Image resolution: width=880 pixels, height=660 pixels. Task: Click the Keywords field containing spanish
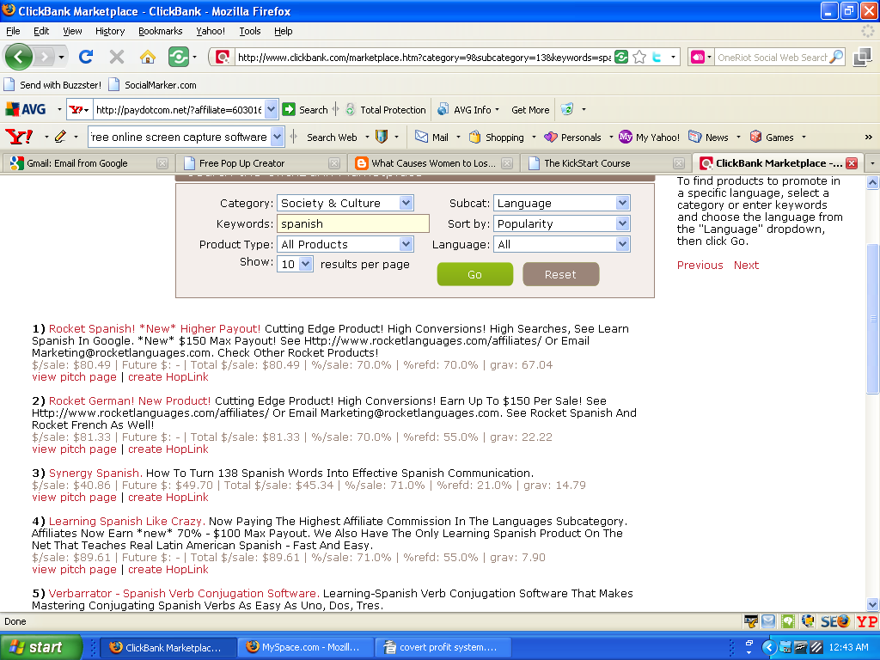pos(352,224)
